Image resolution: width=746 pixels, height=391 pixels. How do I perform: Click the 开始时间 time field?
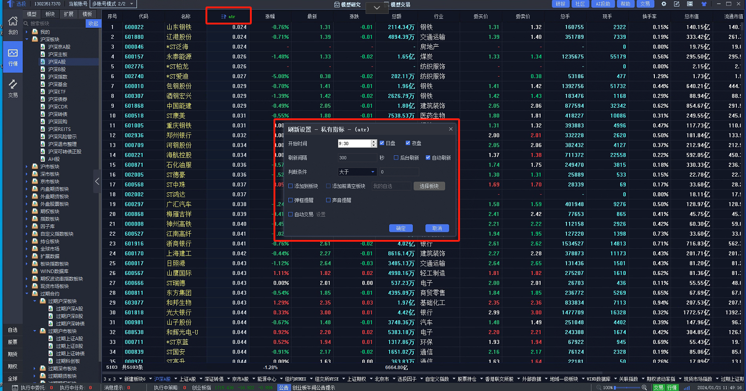(357, 144)
